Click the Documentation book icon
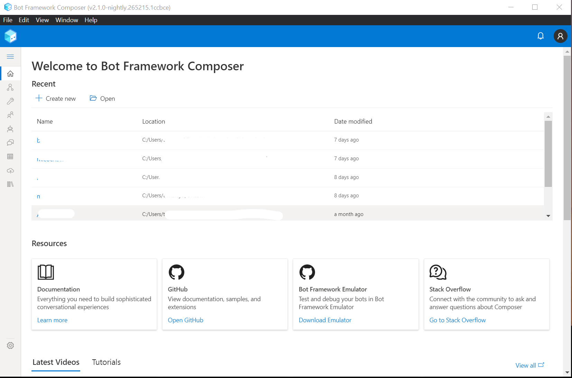 [x=46, y=272]
